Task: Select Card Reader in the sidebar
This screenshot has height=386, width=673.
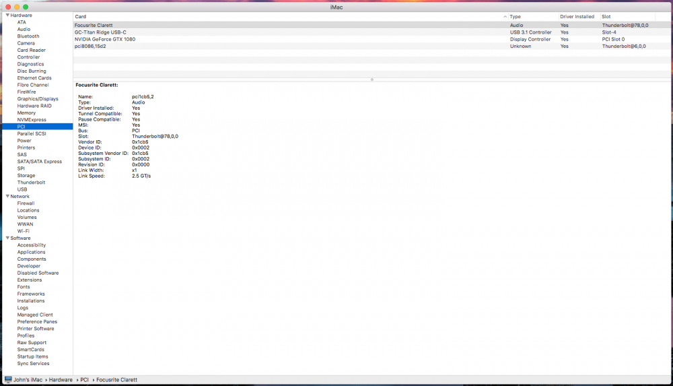Action: pyautogui.click(x=31, y=51)
